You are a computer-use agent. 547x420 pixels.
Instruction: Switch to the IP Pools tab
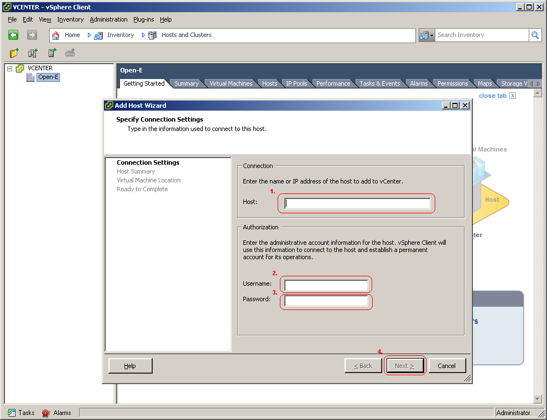click(x=296, y=83)
